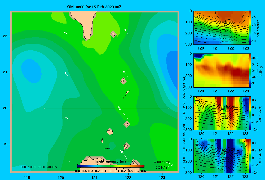The height and width of the screenshot is (180, 265).
Task: Click the vel. E colorbar
Action: click(250, 156)
